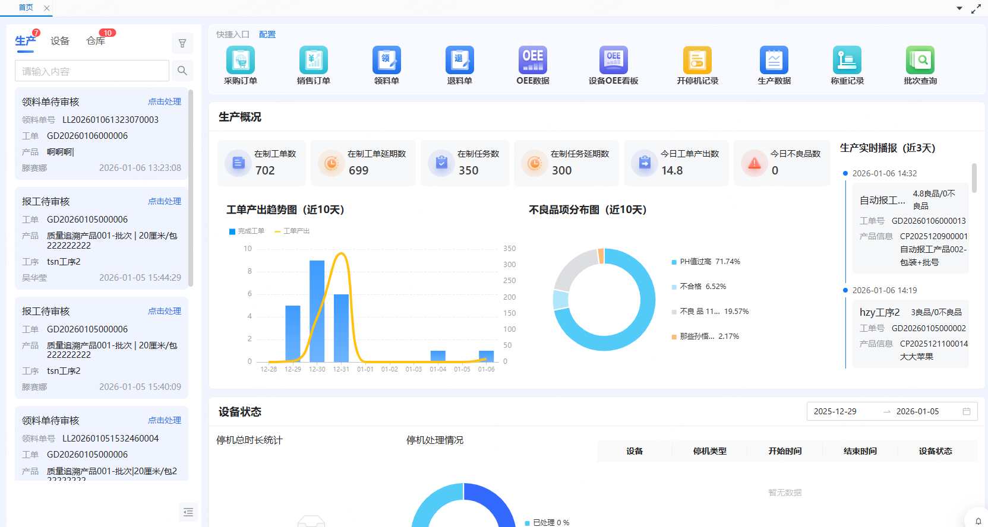Switch to the 生产 tab
Screen dimensions: 988x527
[25, 41]
